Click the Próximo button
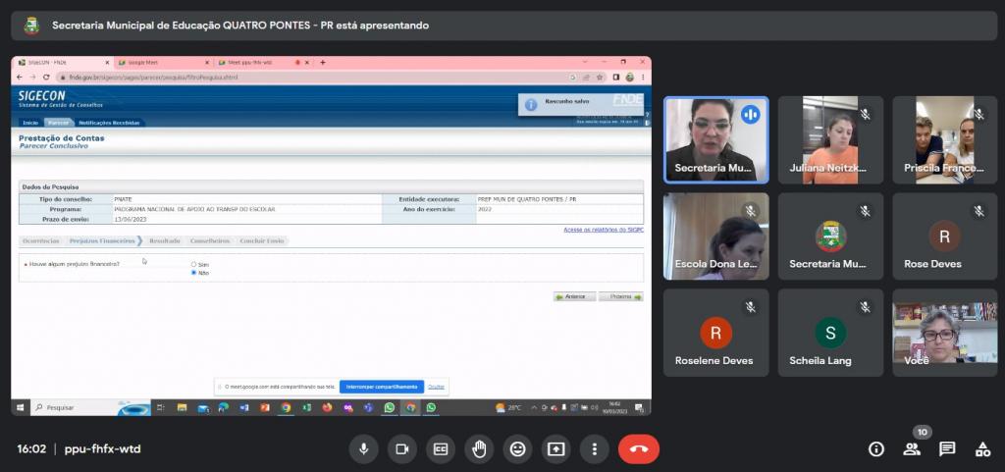The image size is (1005, 472). click(621, 297)
